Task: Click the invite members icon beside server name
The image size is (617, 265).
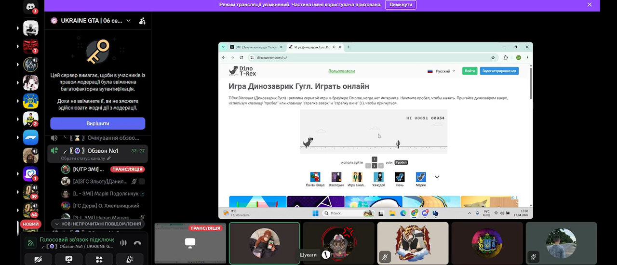Action: pos(142,21)
